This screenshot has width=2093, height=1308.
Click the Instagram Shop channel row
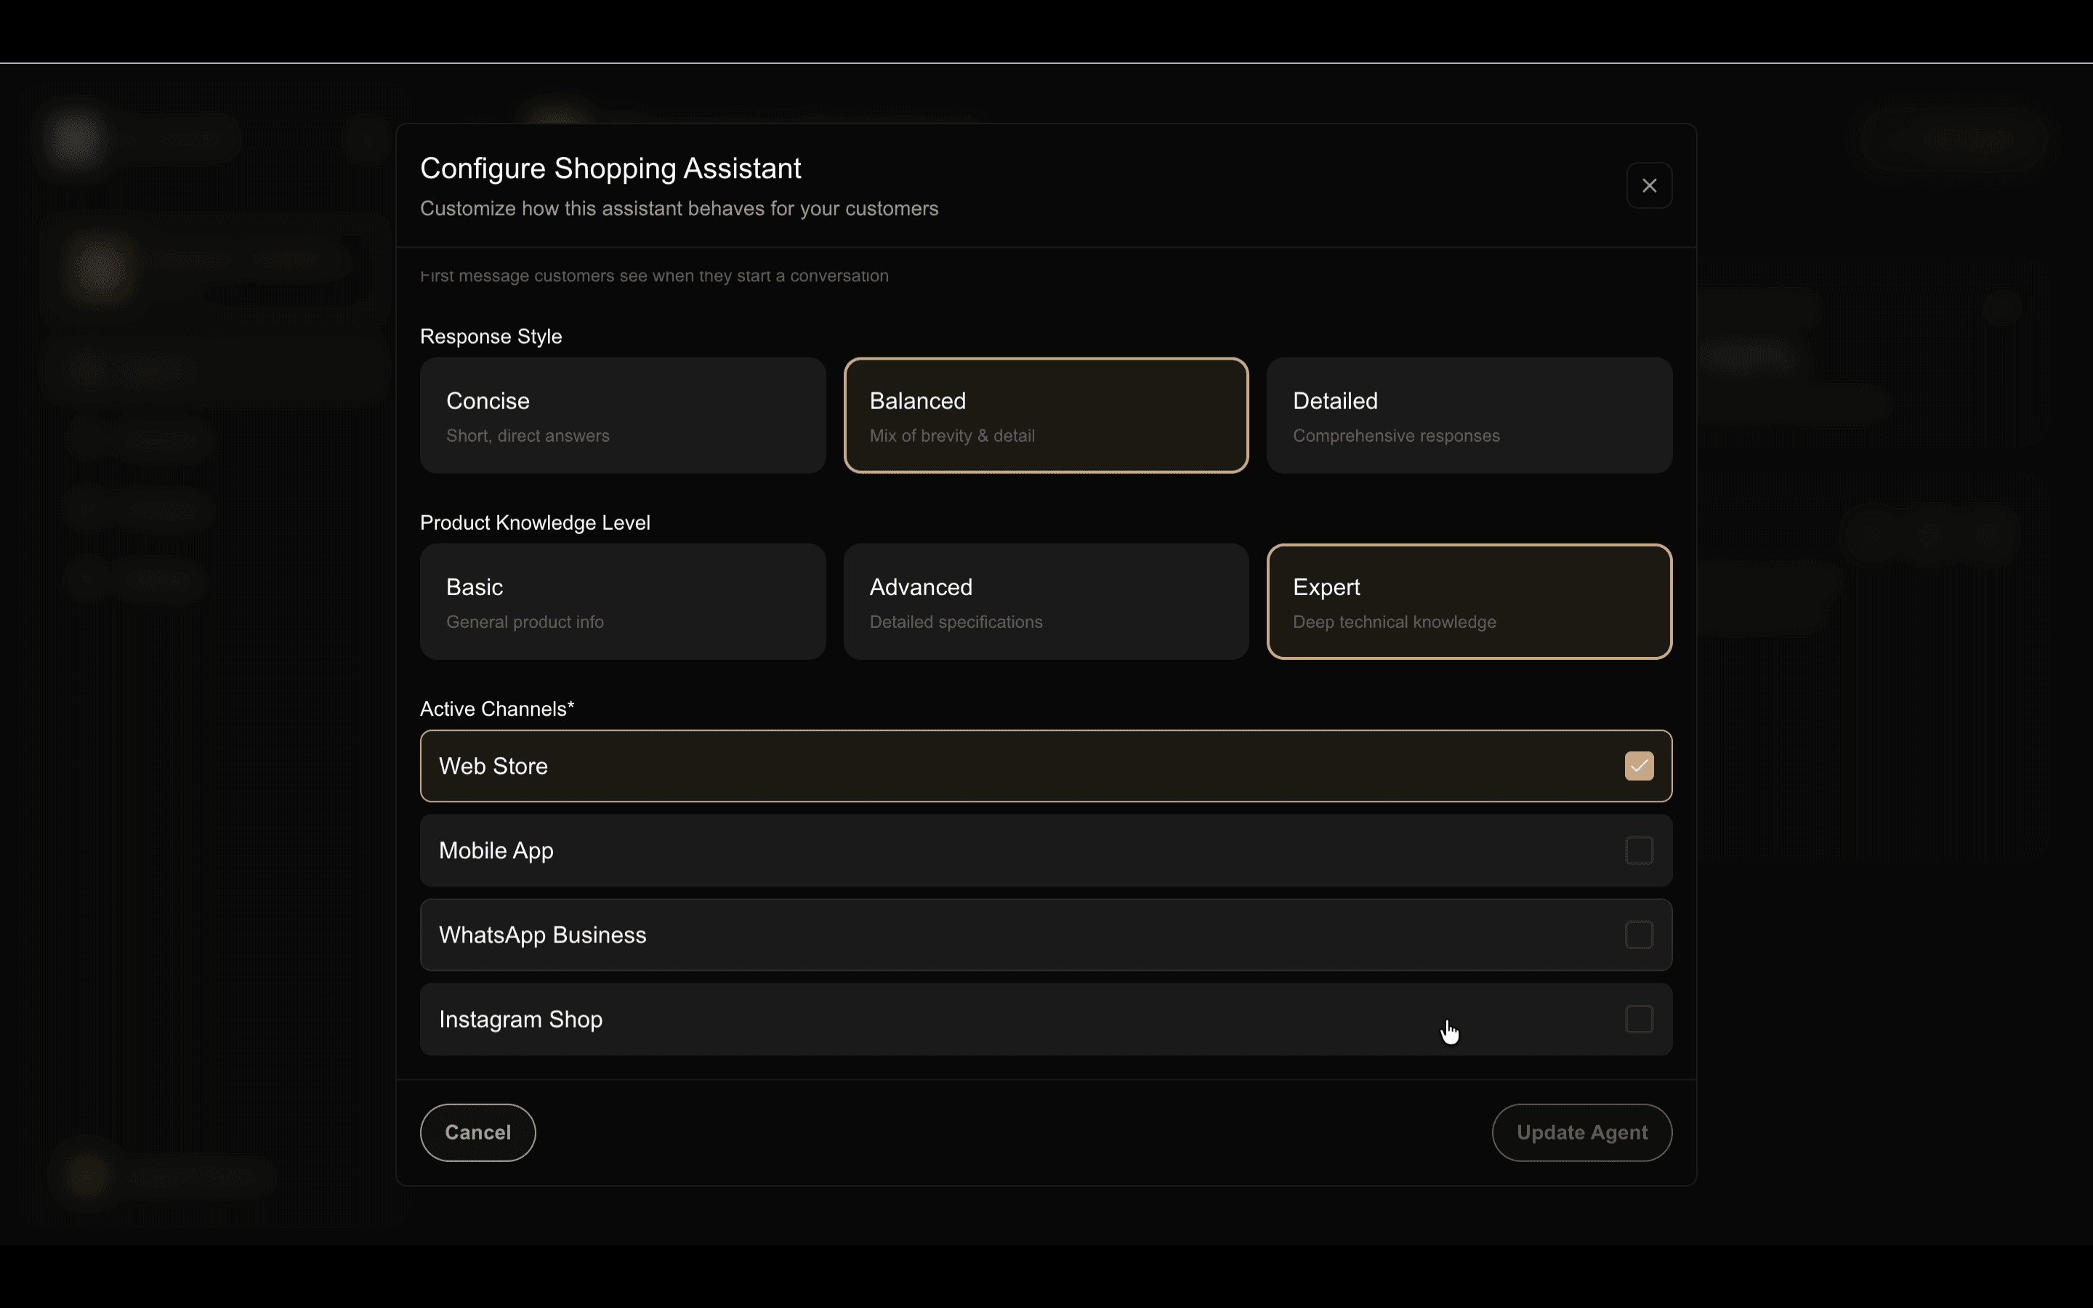point(951,1019)
